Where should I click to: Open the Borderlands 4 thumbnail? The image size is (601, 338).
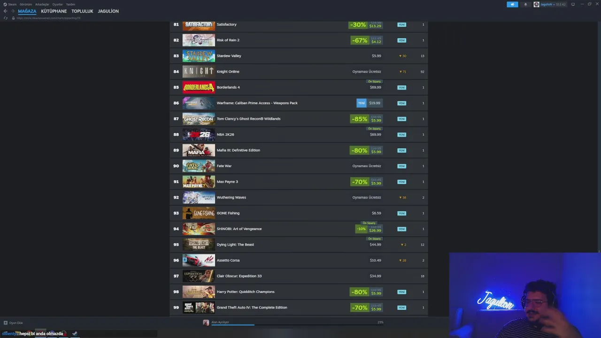pyautogui.click(x=199, y=87)
